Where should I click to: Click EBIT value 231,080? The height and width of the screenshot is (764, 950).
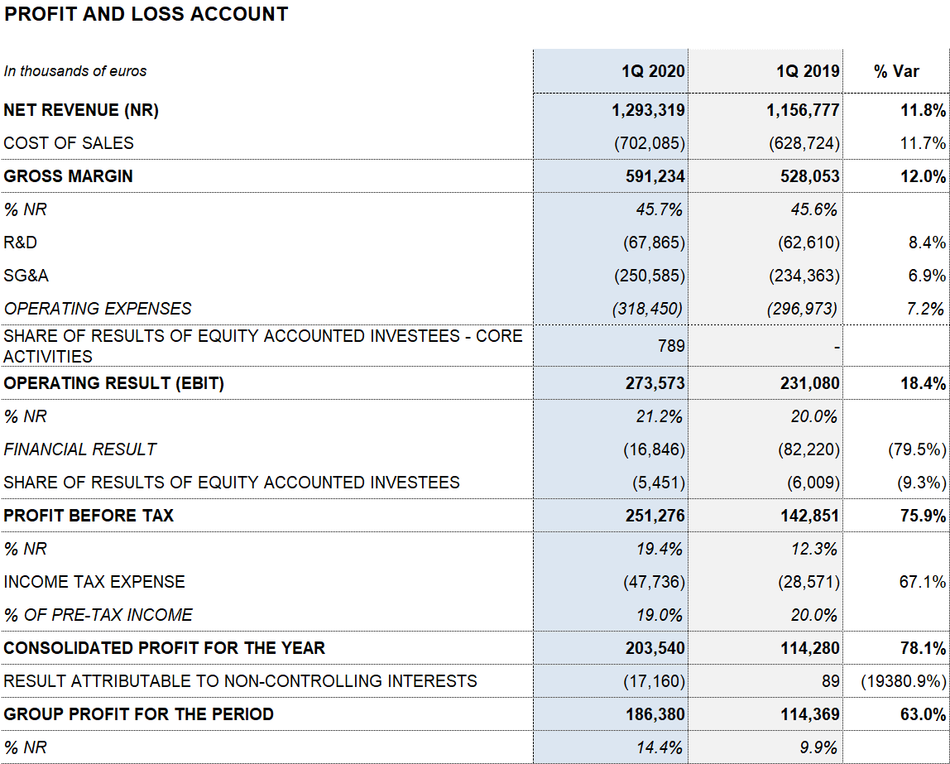(x=809, y=383)
